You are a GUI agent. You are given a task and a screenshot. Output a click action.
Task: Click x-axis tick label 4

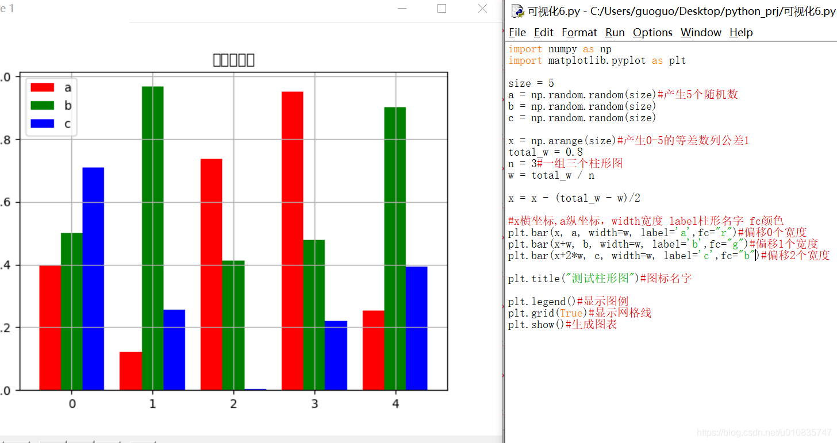tap(396, 404)
